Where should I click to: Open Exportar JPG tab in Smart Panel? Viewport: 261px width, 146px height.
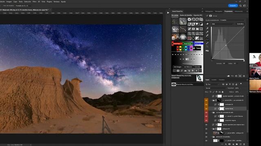click(198, 15)
